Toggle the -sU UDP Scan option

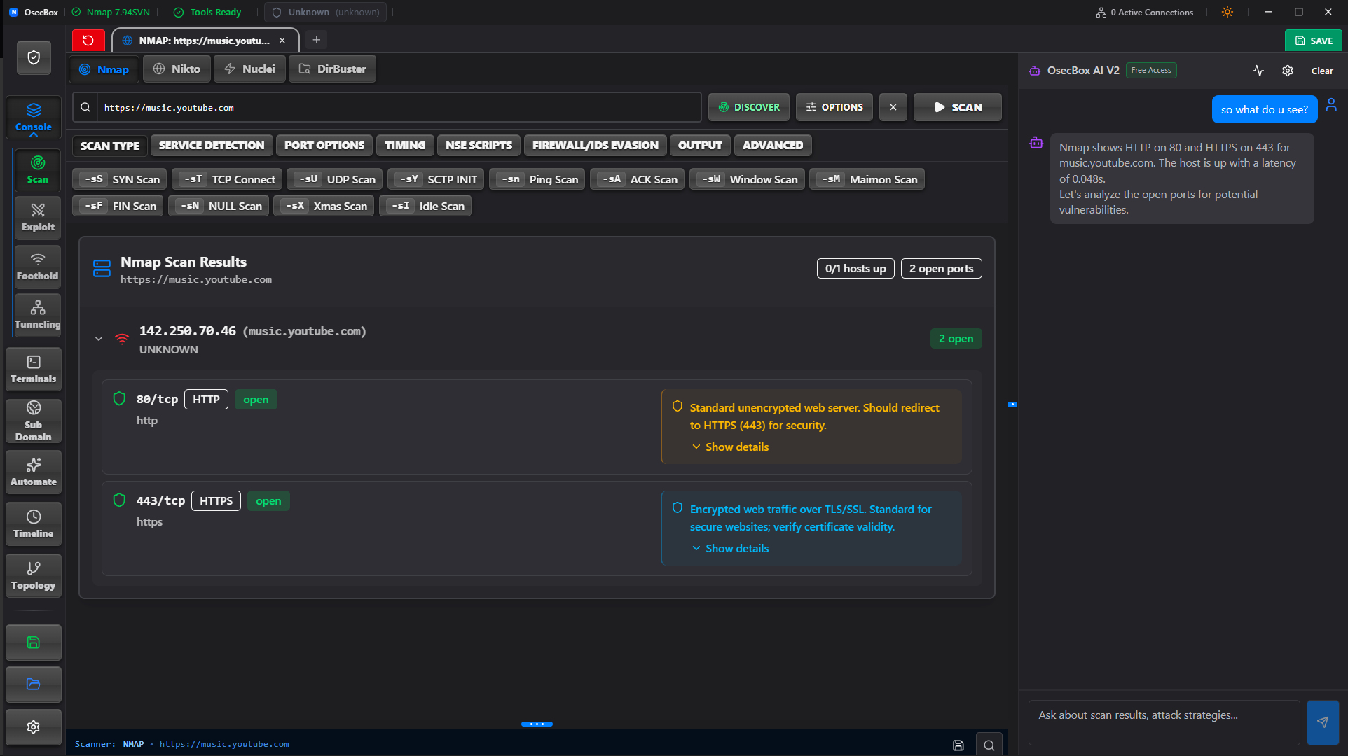pyautogui.click(x=335, y=179)
